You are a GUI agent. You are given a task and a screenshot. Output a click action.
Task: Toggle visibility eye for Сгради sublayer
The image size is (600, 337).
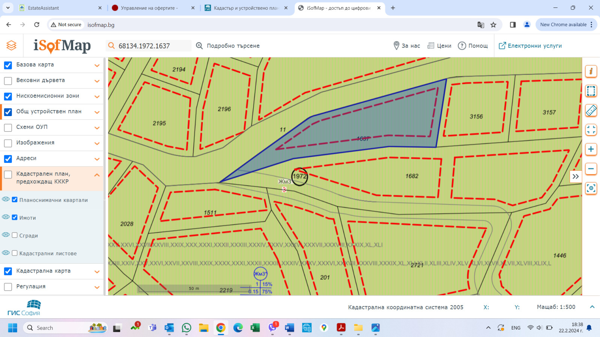[x=6, y=235]
